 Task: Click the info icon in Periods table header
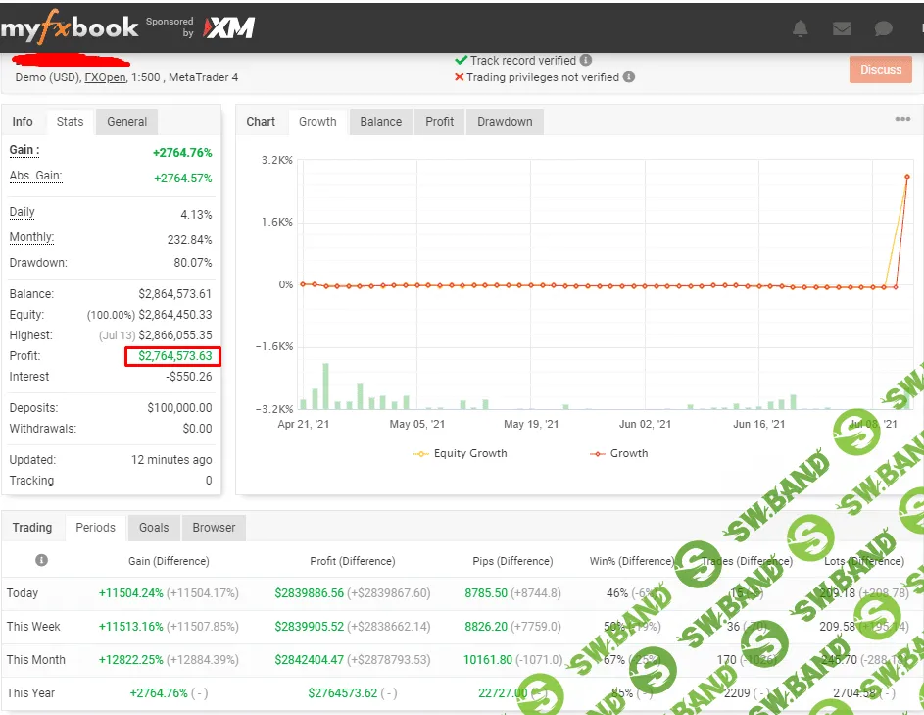(x=41, y=561)
